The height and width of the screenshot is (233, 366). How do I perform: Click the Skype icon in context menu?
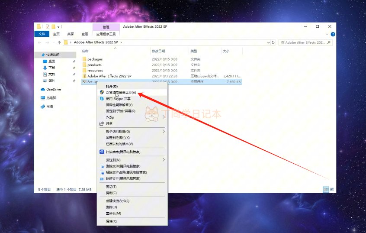(x=102, y=99)
